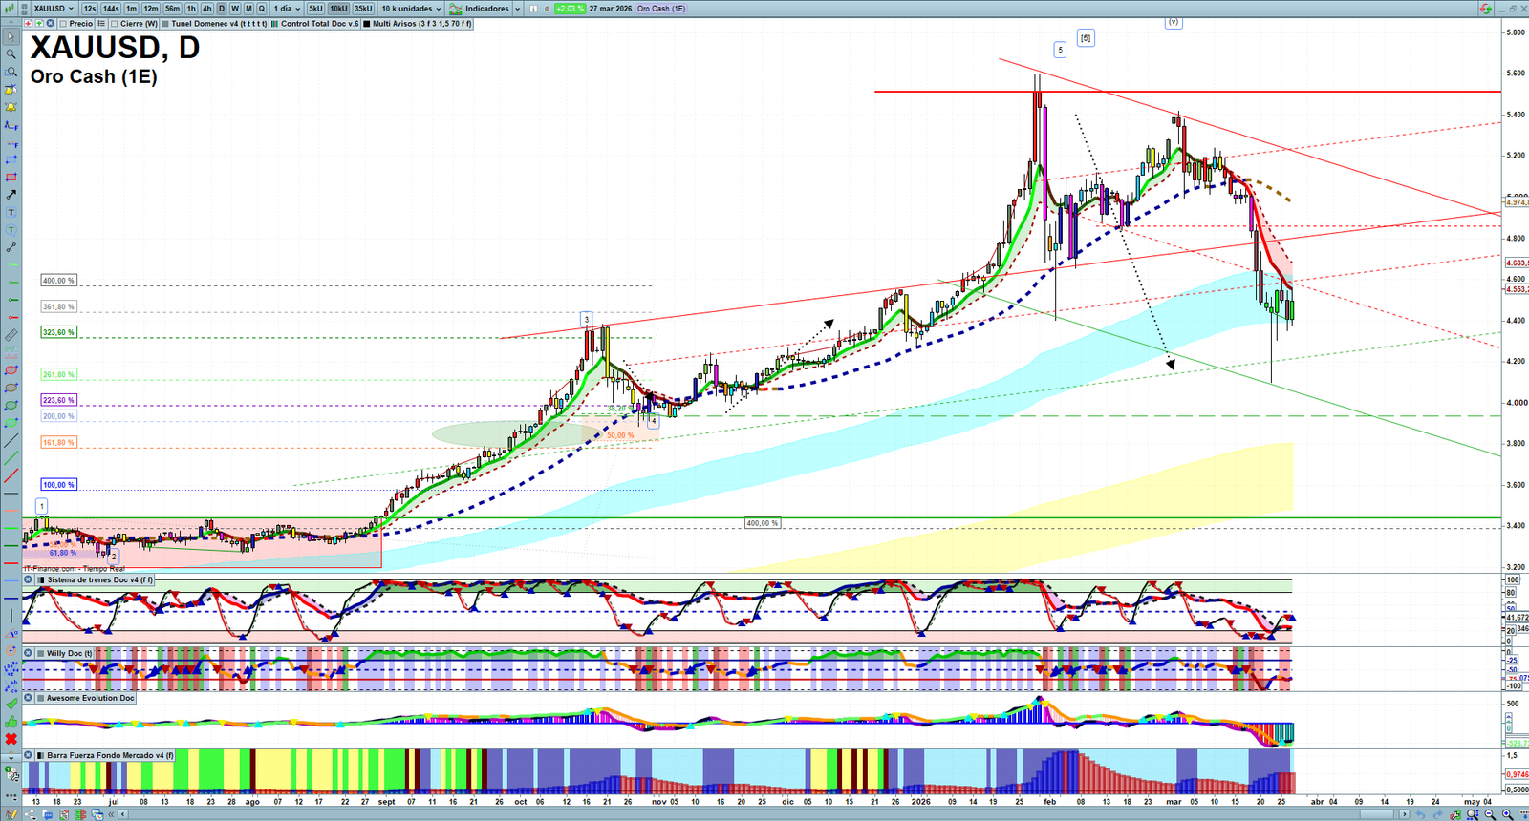Click the 323,60 % Fibonacci level label
Image resolution: width=1529 pixels, height=821 pixels.
[x=58, y=332]
